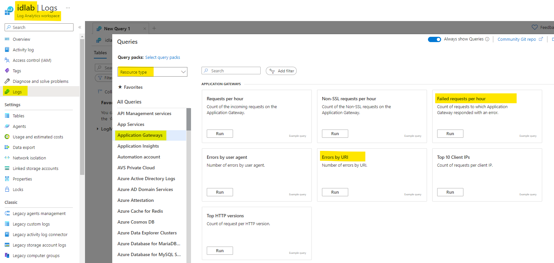Open the Select query packs link

point(162,57)
